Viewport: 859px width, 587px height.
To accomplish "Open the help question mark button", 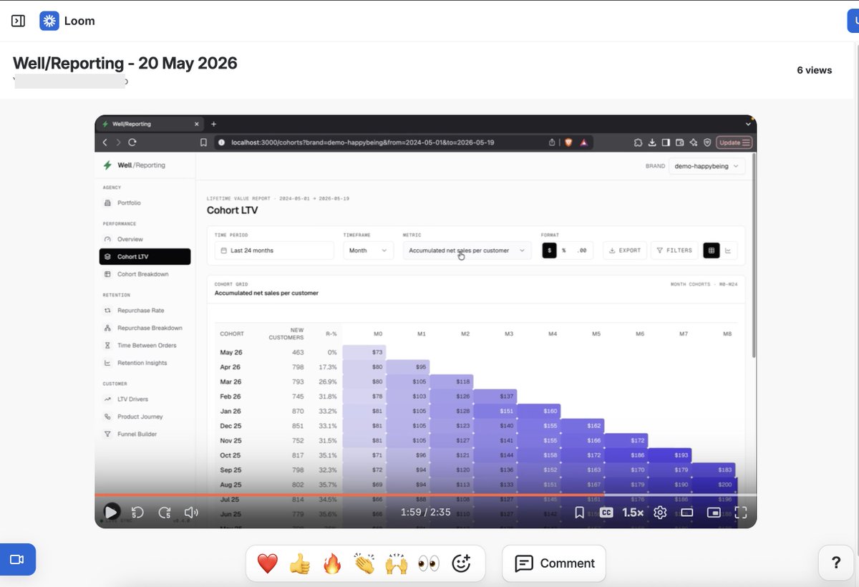I will (x=836, y=563).
